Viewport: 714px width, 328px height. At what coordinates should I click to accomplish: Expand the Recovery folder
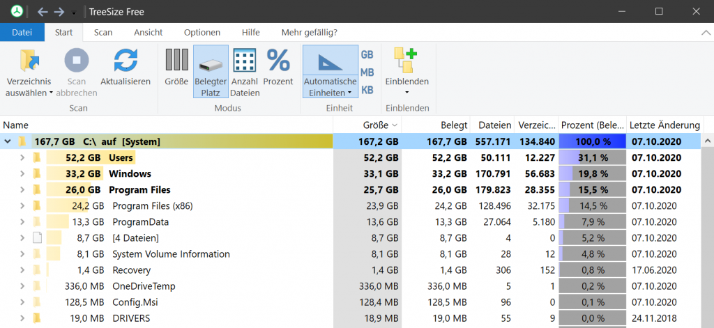(x=22, y=270)
